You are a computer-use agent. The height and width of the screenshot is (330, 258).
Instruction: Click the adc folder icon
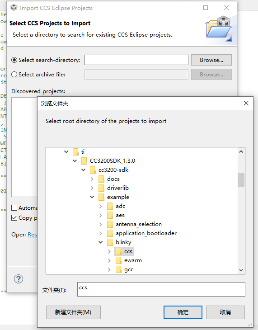click(110, 206)
